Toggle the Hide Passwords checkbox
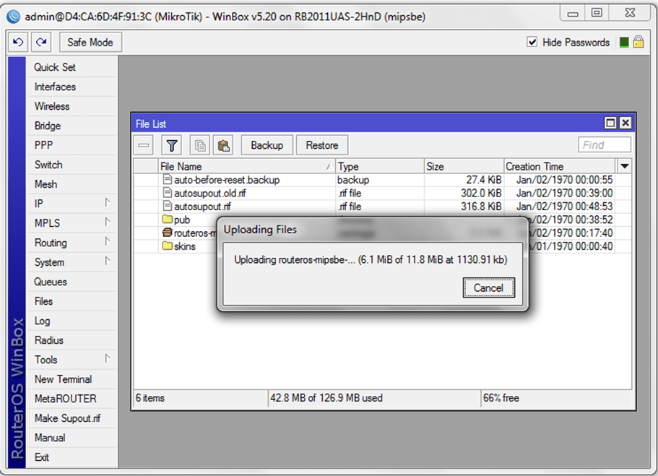The image size is (658, 476). pyautogui.click(x=532, y=42)
